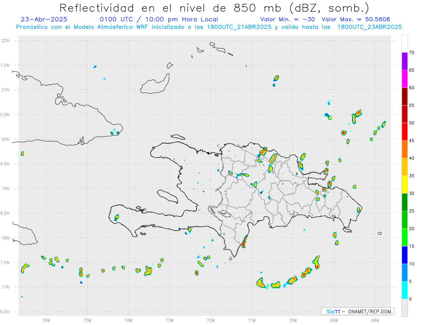Select the bright green colorbar band between 15 and 20
The width and height of the screenshot is (421, 325).
(405, 237)
